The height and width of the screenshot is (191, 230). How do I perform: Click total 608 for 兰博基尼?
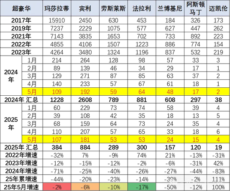coord(170,99)
